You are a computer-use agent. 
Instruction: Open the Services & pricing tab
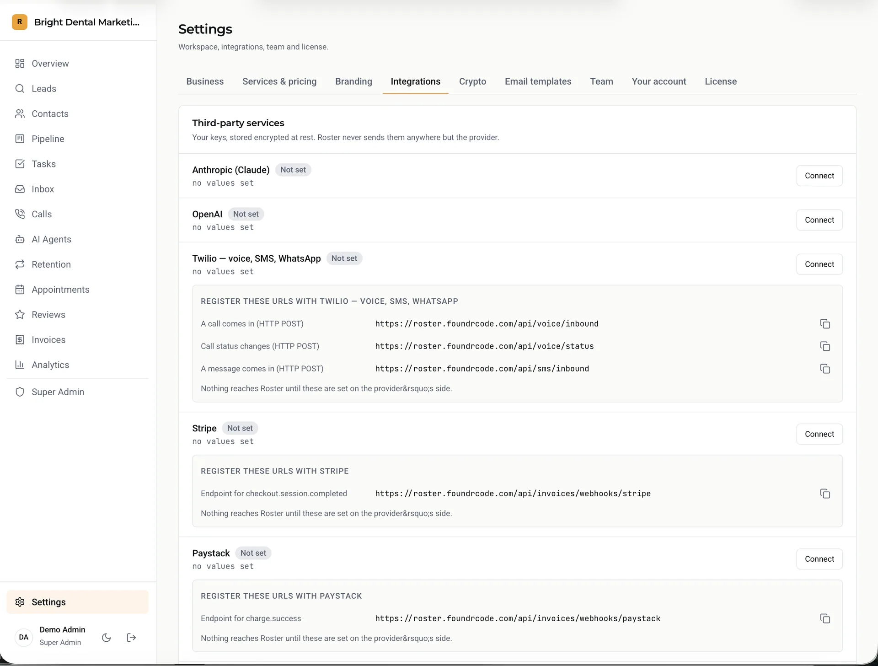[x=279, y=81]
